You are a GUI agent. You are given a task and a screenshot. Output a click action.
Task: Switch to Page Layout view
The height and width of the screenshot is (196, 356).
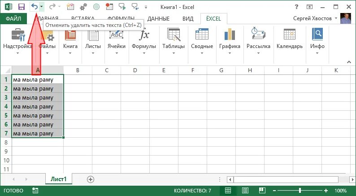click(245, 190)
